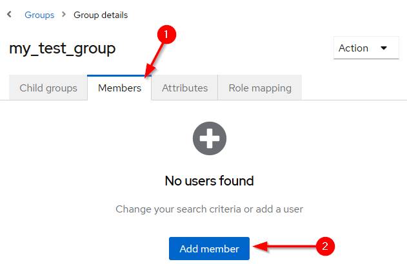407x264 pixels.
Task: Click the back chevron before Groups
Action: point(9,14)
